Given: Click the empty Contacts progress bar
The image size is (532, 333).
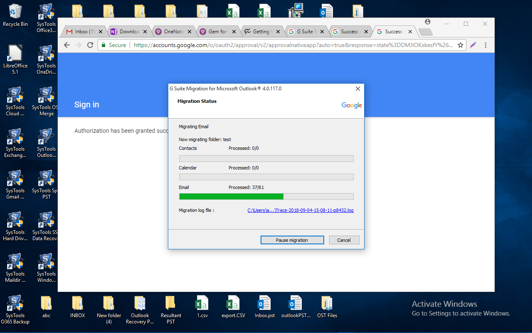Looking at the screenshot, I should tap(266, 159).
